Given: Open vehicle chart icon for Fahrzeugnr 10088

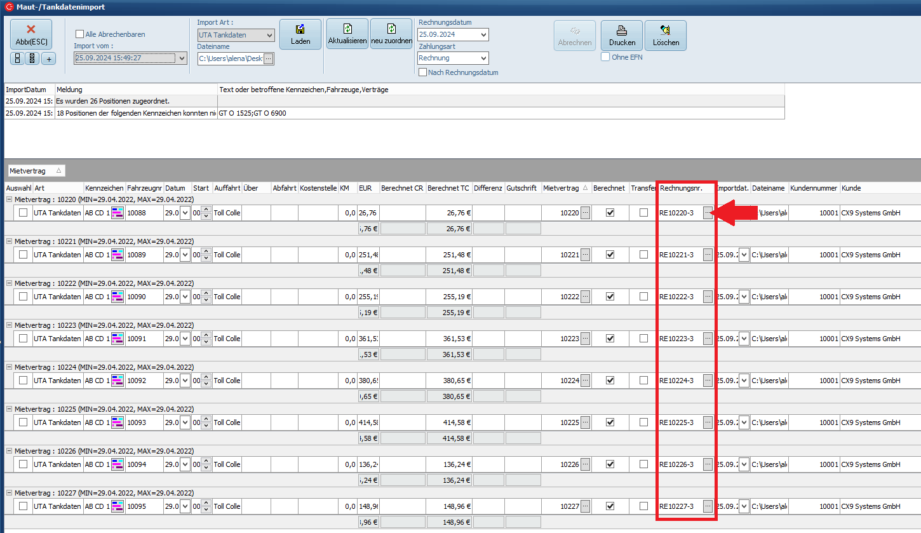Looking at the screenshot, I should (118, 213).
